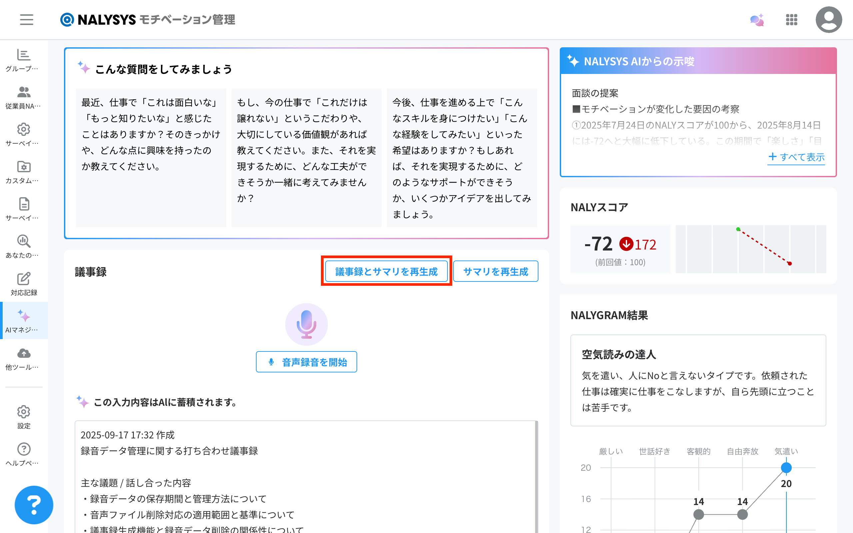
Task: Open the グループ sidebar item
Action: pos(24,60)
